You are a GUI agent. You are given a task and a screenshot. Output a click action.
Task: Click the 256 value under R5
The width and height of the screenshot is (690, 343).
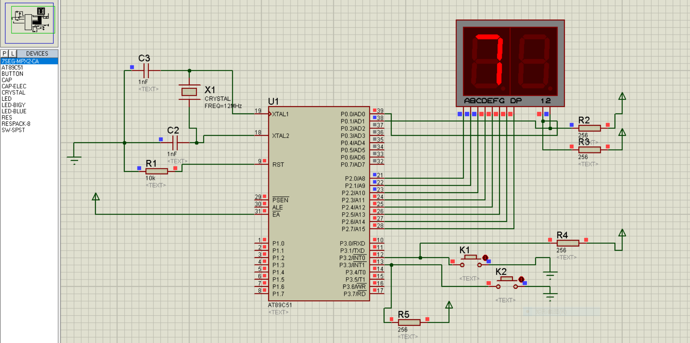403,330
